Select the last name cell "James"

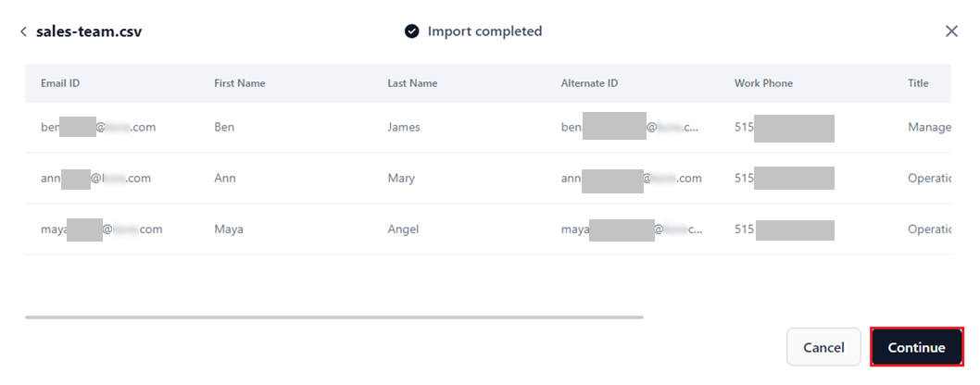[x=404, y=128]
